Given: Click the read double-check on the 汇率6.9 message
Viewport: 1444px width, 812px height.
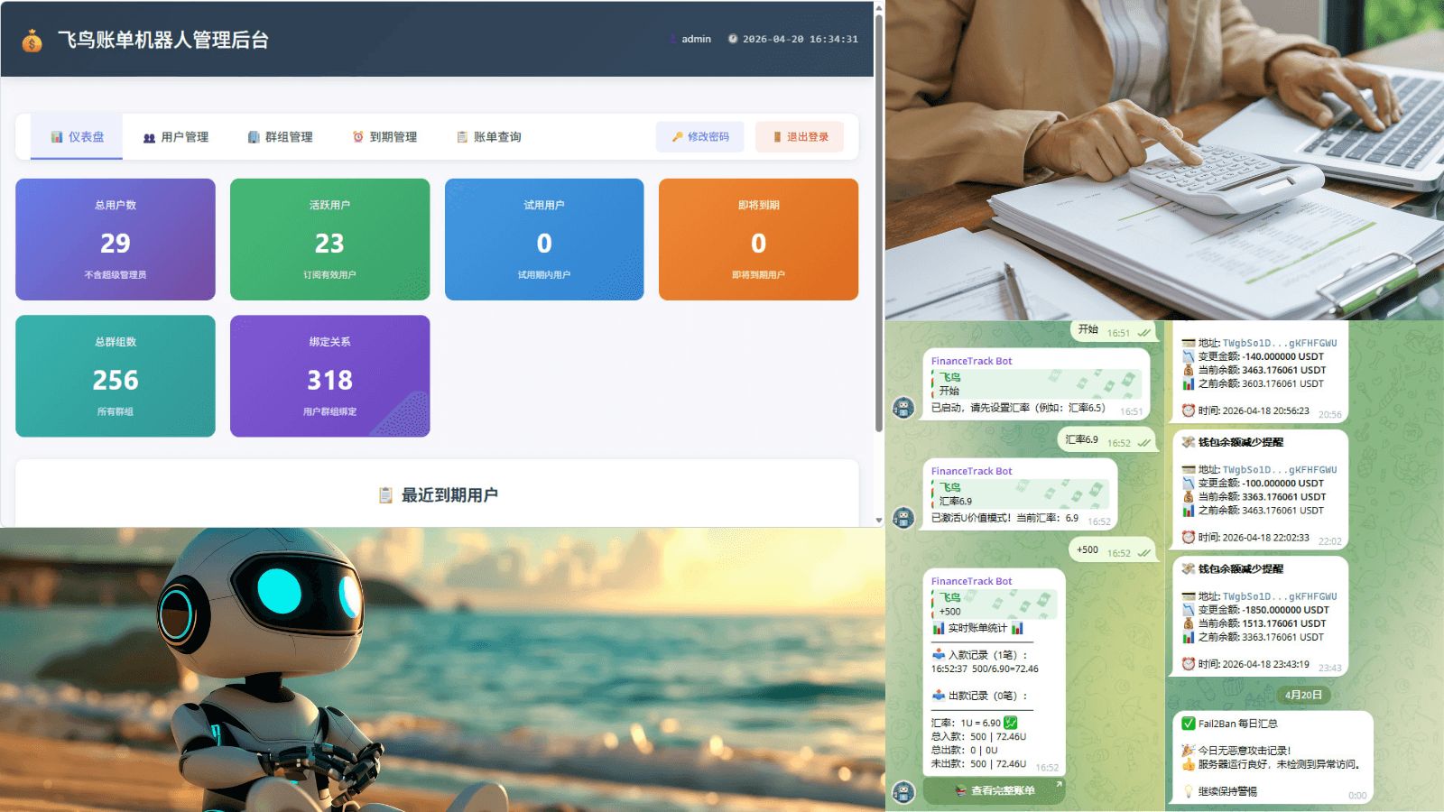Looking at the screenshot, I should click(x=1143, y=443).
